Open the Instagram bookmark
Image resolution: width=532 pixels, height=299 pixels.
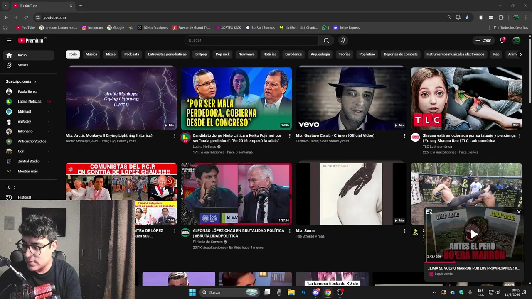point(92,28)
